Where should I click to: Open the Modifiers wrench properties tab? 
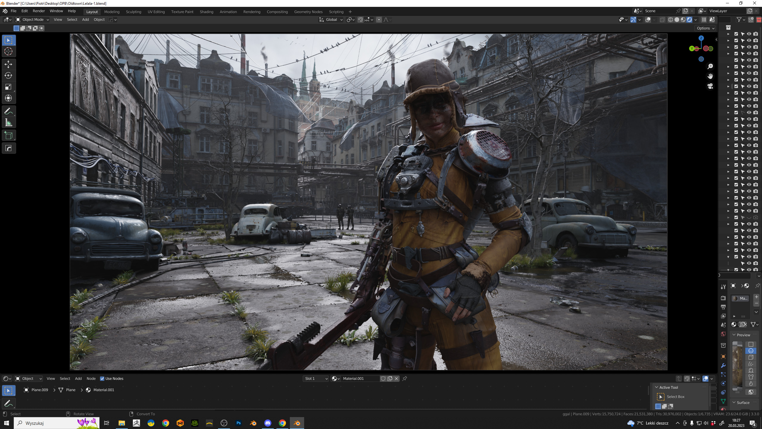pos(723,366)
